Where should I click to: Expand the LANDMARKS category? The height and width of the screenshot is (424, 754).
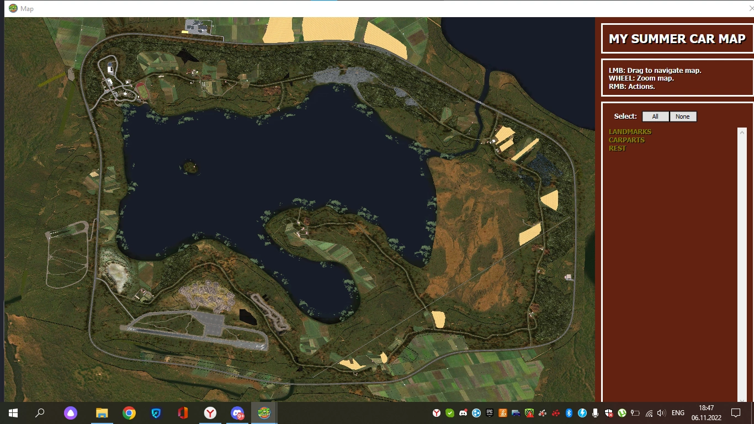630,132
